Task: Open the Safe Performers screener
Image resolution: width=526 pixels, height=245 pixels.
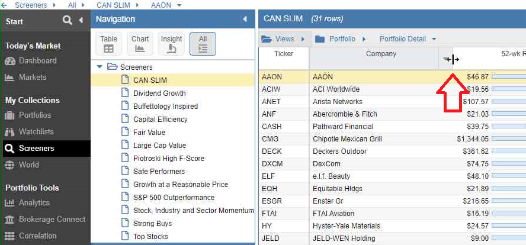Action: (159, 172)
